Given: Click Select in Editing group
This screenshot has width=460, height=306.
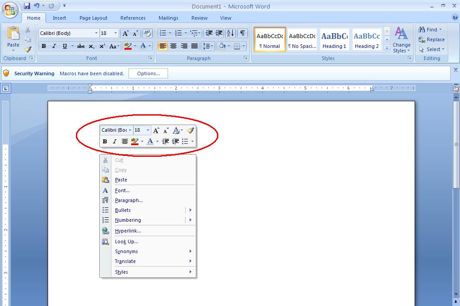Looking at the screenshot, I should point(432,49).
